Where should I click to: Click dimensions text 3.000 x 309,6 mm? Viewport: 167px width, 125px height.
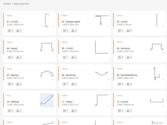coord(15,25)
